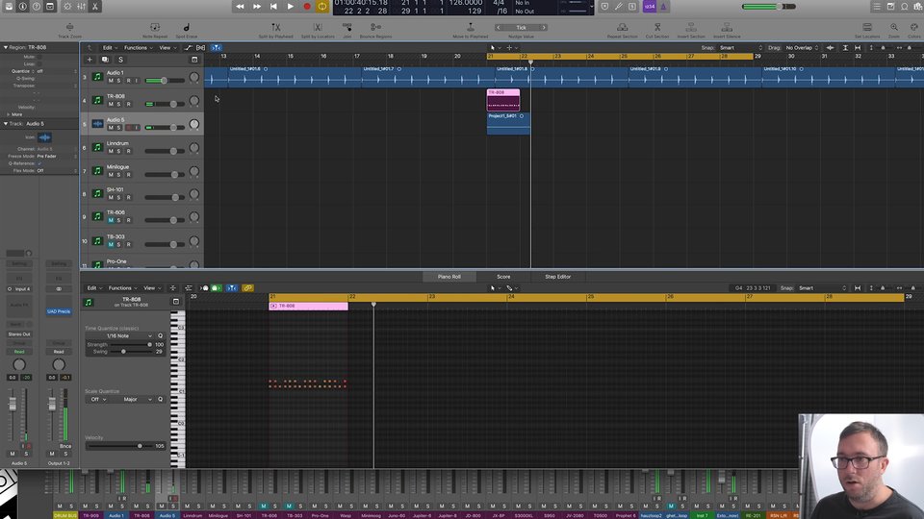Open the Drag No Overlap dropdown
Viewport: 924px width, 519px height.
tap(802, 48)
